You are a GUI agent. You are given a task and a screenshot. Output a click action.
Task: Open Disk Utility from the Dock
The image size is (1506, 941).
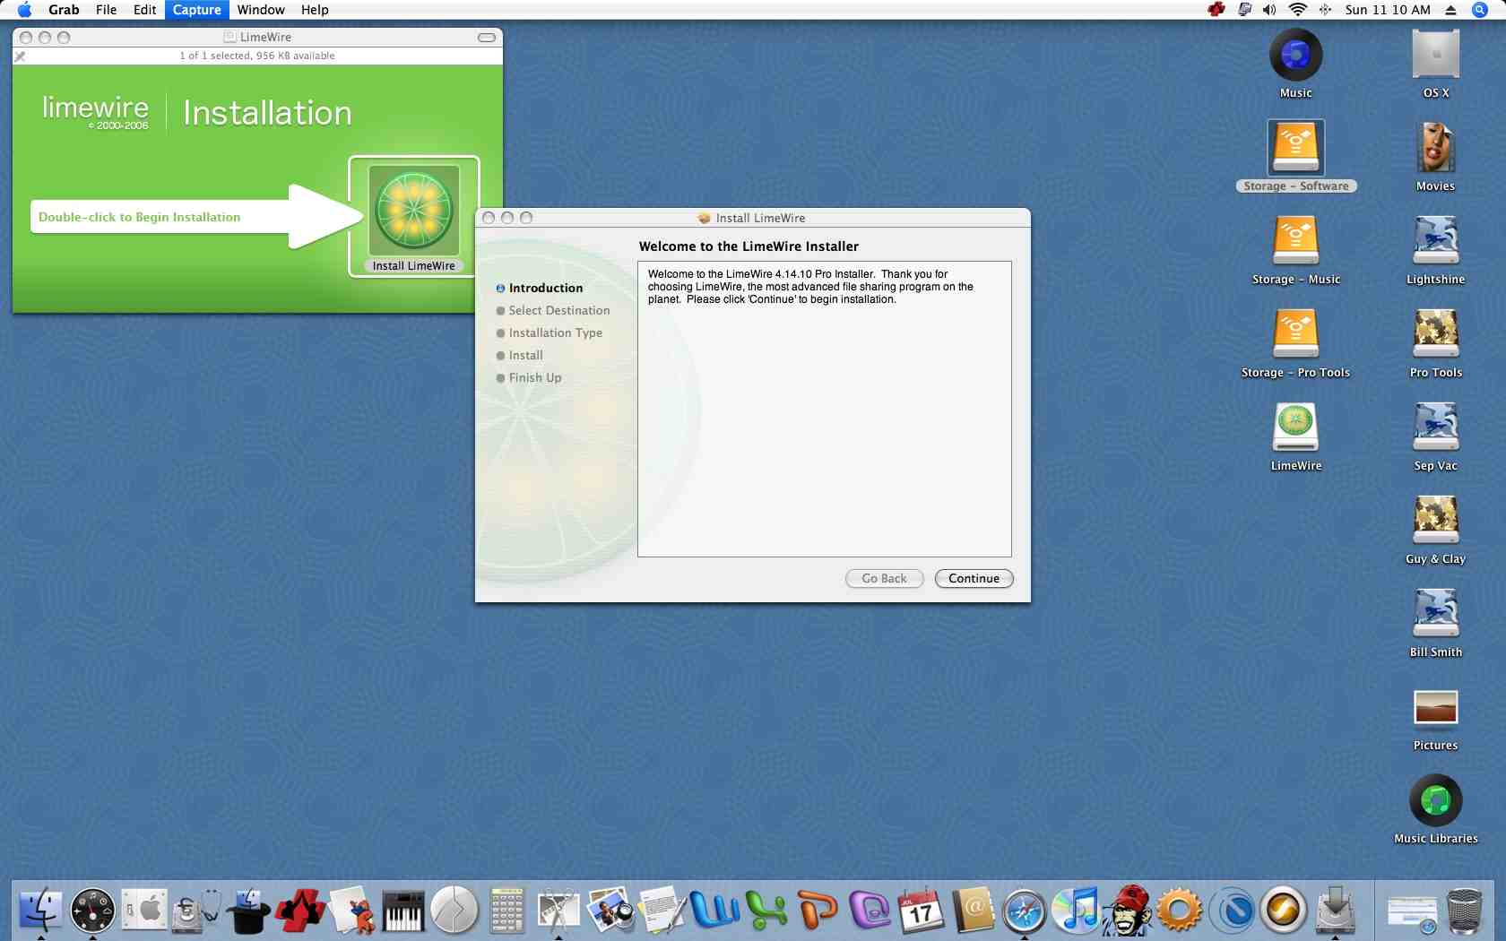coord(195,911)
